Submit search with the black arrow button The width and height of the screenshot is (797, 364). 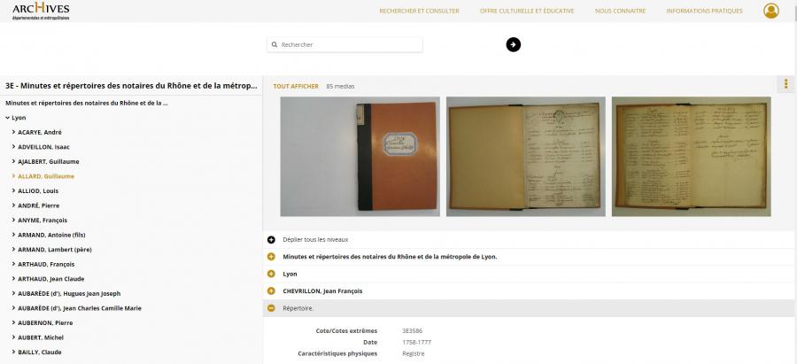(514, 45)
